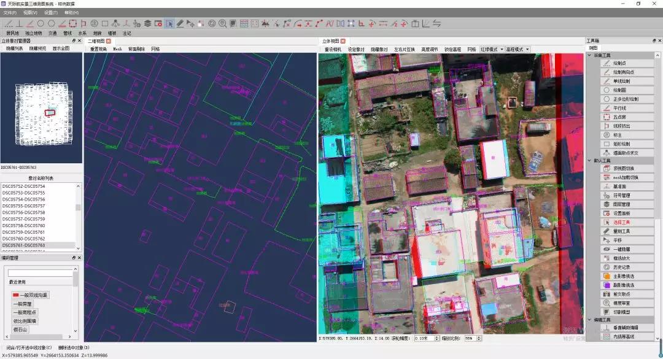This screenshot has width=663, height=359.
Task: Select the arrow selection tool in the toolbar
Action: [x=169, y=24]
